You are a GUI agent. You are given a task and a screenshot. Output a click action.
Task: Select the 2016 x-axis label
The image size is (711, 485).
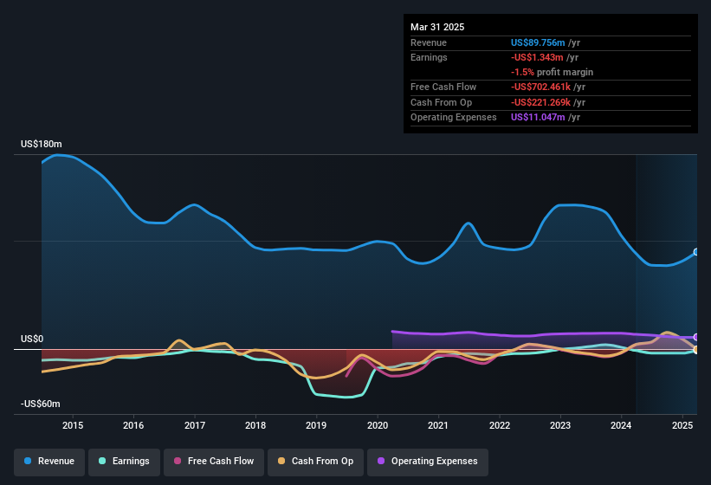pyautogui.click(x=133, y=425)
